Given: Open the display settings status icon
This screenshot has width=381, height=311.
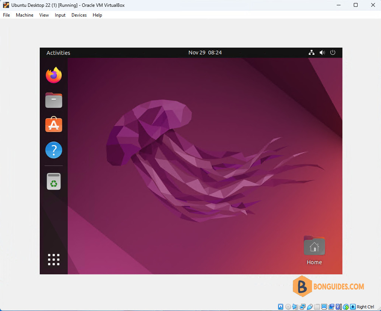Looking at the screenshot, I should coord(324,306).
